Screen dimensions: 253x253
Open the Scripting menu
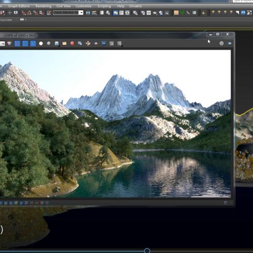pos(104,6)
